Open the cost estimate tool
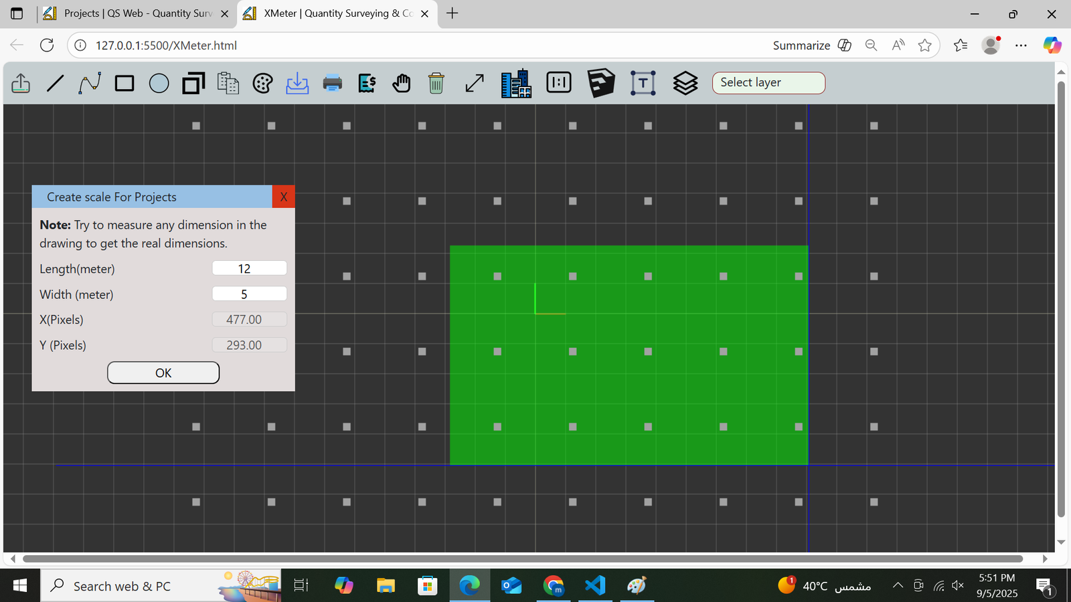1071x602 pixels. 366,82
